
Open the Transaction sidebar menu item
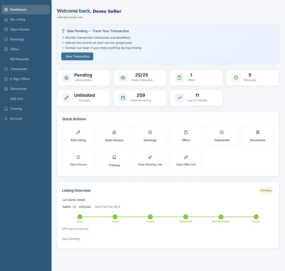pos(26,69)
